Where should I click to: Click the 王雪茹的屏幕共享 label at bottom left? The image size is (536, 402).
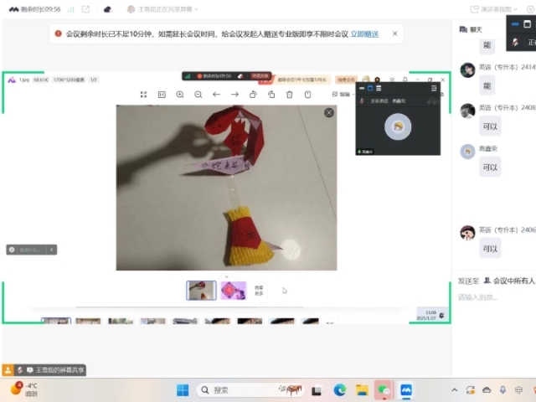(59, 370)
